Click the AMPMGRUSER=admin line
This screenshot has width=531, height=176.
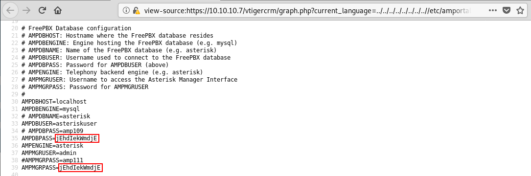point(49,153)
